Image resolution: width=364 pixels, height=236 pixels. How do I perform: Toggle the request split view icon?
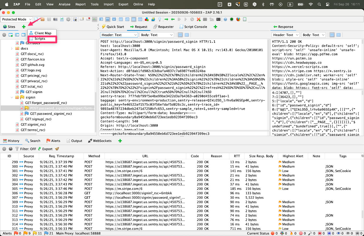pos(180,35)
